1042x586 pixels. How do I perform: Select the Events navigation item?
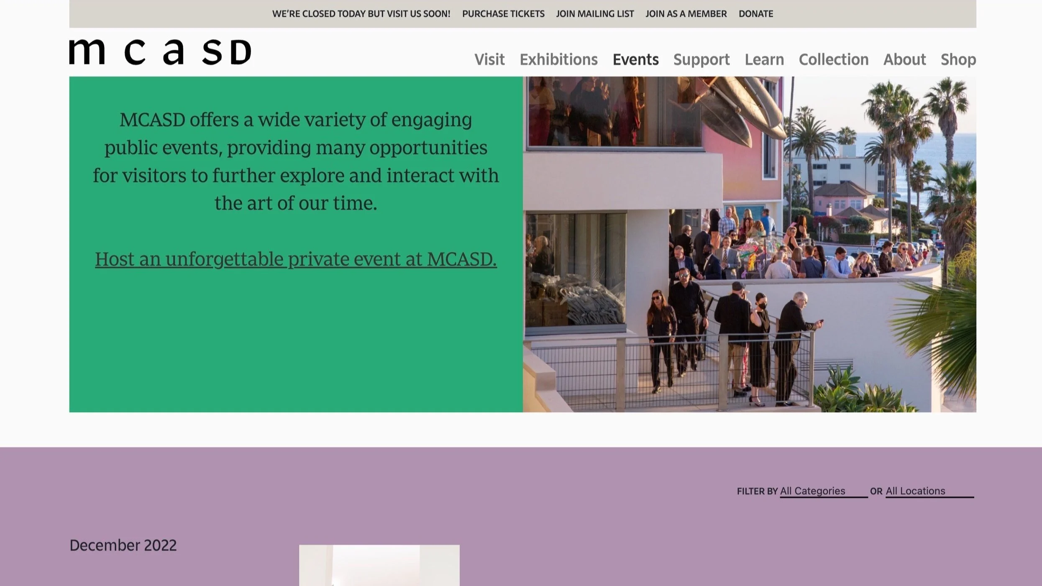click(x=635, y=59)
